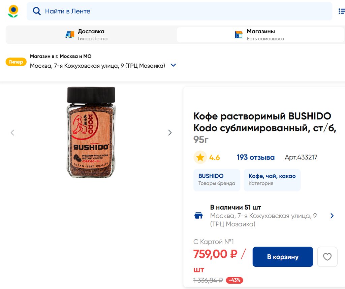
Task: Open the catalog list icon
Action: (x=341, y=11)
